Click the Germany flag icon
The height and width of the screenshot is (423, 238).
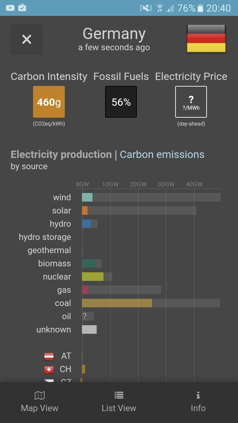(206, 39)
